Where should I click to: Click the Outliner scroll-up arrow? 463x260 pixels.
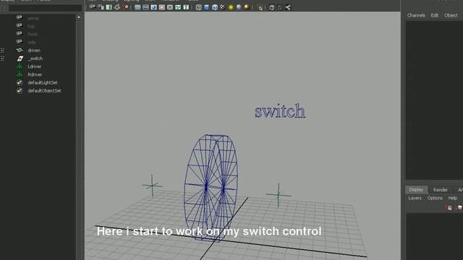[79, 17]
